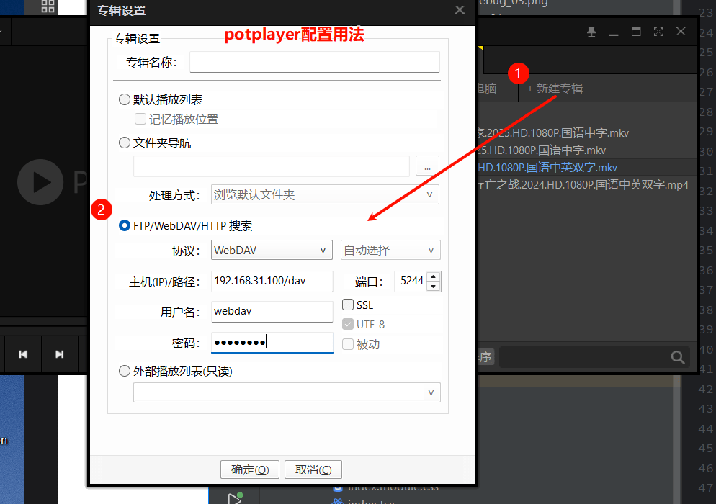Screen dimensions: 716x504
Task: Click the 专辑名称 text field
Action: click(315, 62)
